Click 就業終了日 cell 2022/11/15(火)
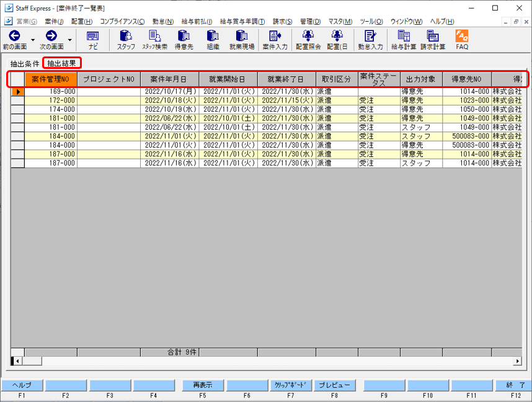Image resolution: width=532 pixels, height=402 pixels. (286, 100)
